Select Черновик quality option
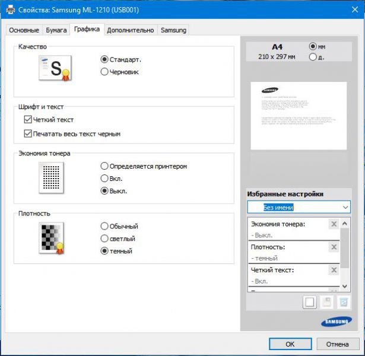 [x=104, y=72]
